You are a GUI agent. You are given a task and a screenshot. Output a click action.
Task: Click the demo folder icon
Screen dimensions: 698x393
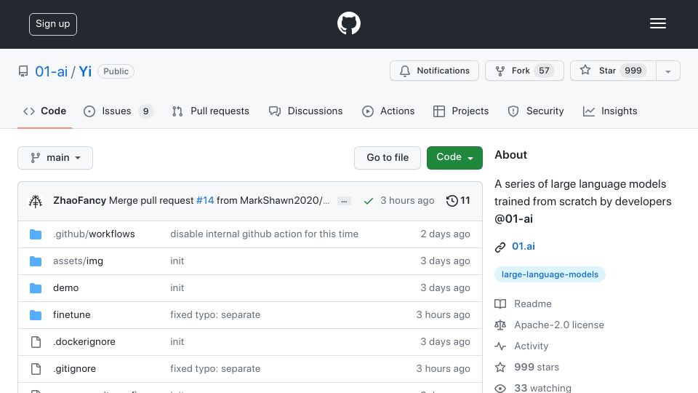(x=36, y=288)
